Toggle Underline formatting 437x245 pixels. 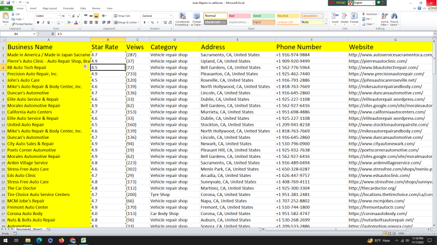pyautogui.click(x=49, y=22)
